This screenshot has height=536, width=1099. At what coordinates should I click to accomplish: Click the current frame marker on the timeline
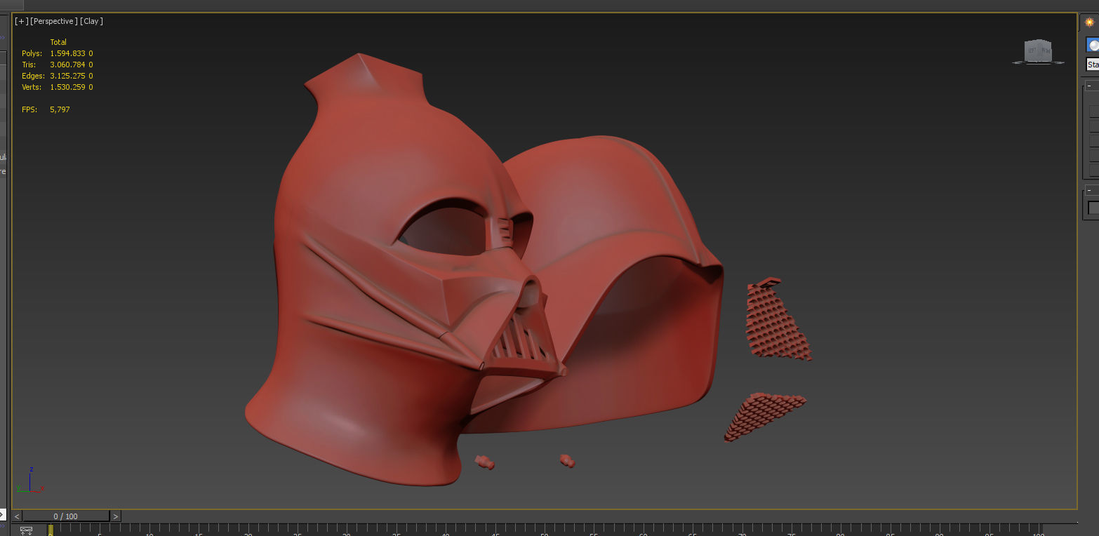coord(51,530)
